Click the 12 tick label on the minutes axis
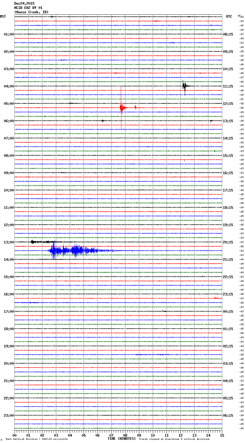This screenshot has height=443, width=245. (180, 435)
